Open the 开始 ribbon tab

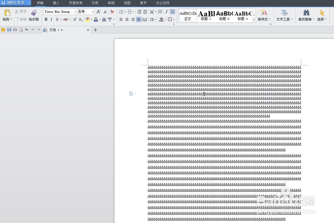point(40,3)
